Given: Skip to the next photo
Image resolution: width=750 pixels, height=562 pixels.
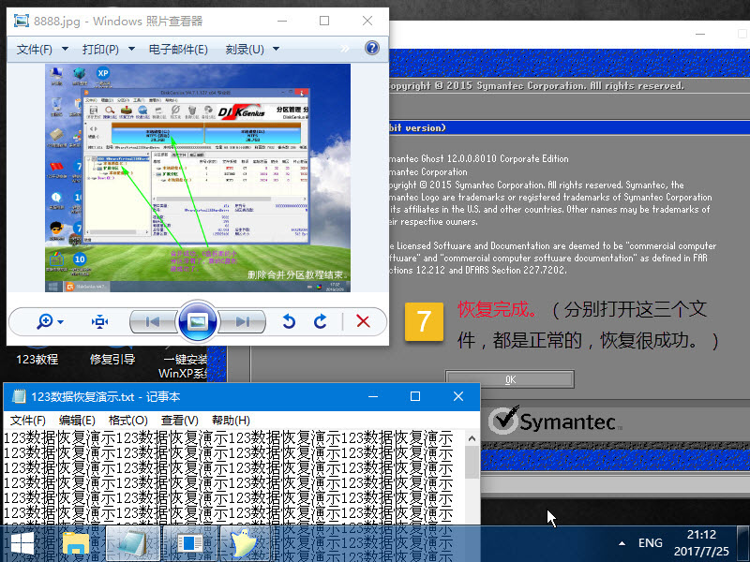Looking at the screenshot, I should click(x=243, y=322).
